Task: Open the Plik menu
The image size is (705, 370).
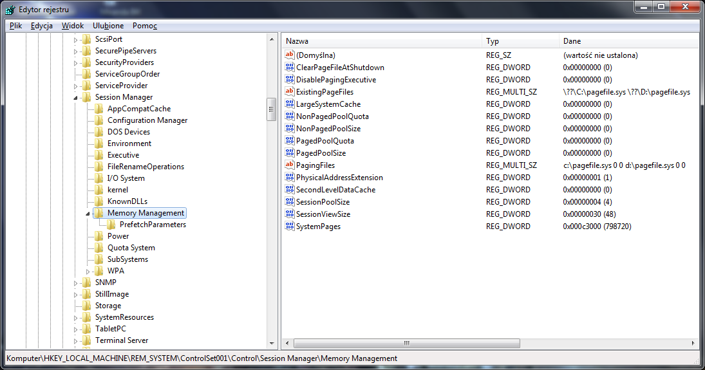Action: [x=15, y=26]
